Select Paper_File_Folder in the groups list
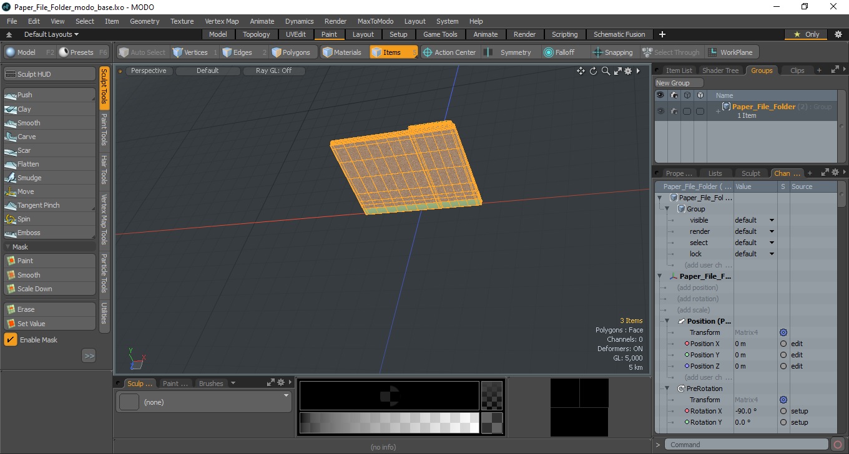 (x=763, y=107)
